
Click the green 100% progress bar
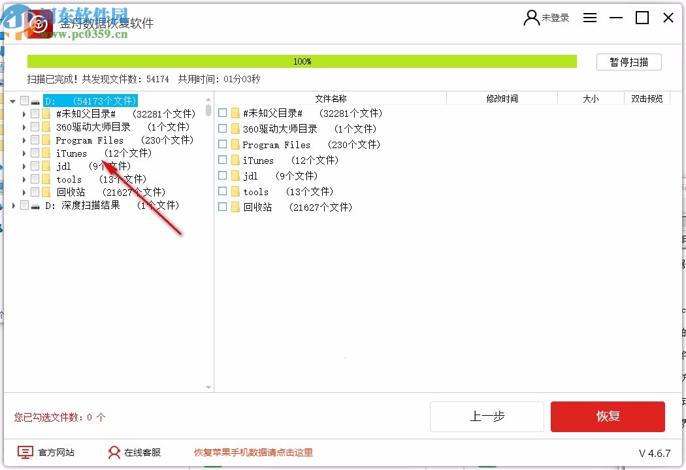(301, 61)
